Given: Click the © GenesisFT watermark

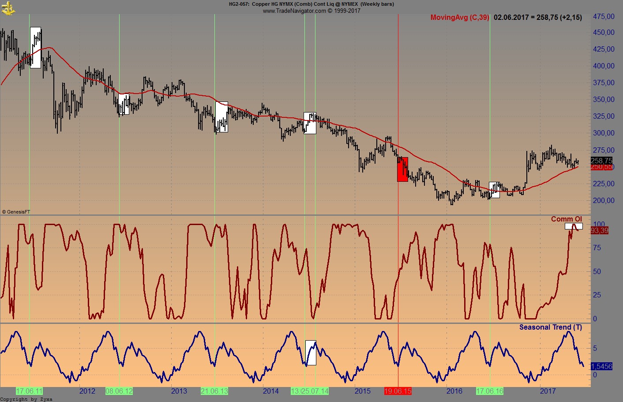Looking at the screenshot, I should click(16, 211).
